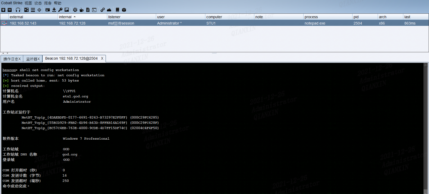Click the cloud manage web server icon
Image resolution: width=429 pixels, height=194 pixels.
click(109, 10)
